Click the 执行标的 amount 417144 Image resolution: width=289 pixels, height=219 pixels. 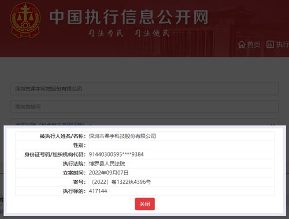[x=98, y=191]
